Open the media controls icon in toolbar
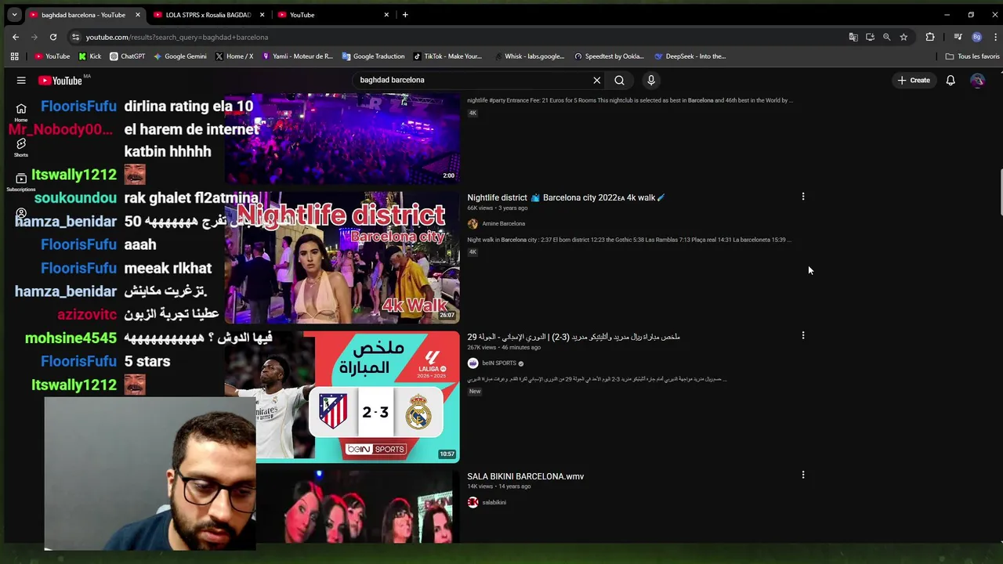This screenshot has width=1003, height=564. [958, 37]
